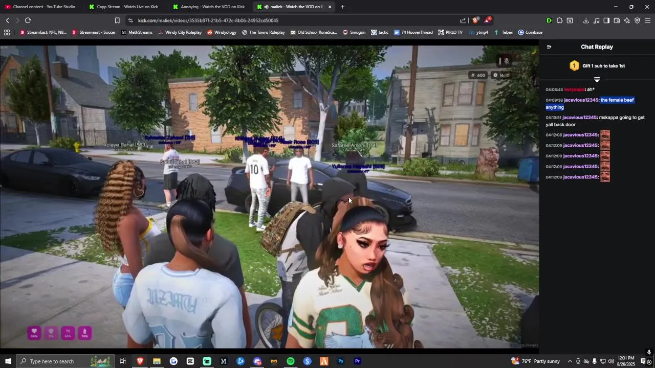Open tactic bookmark
The height and width of the screenshot is (368, 655).
click(380, 32)
